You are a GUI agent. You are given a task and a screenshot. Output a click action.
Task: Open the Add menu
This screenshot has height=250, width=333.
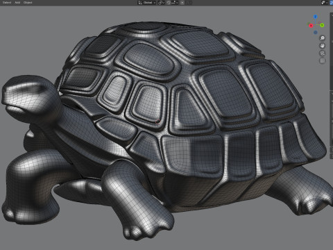tap(17, 3)
